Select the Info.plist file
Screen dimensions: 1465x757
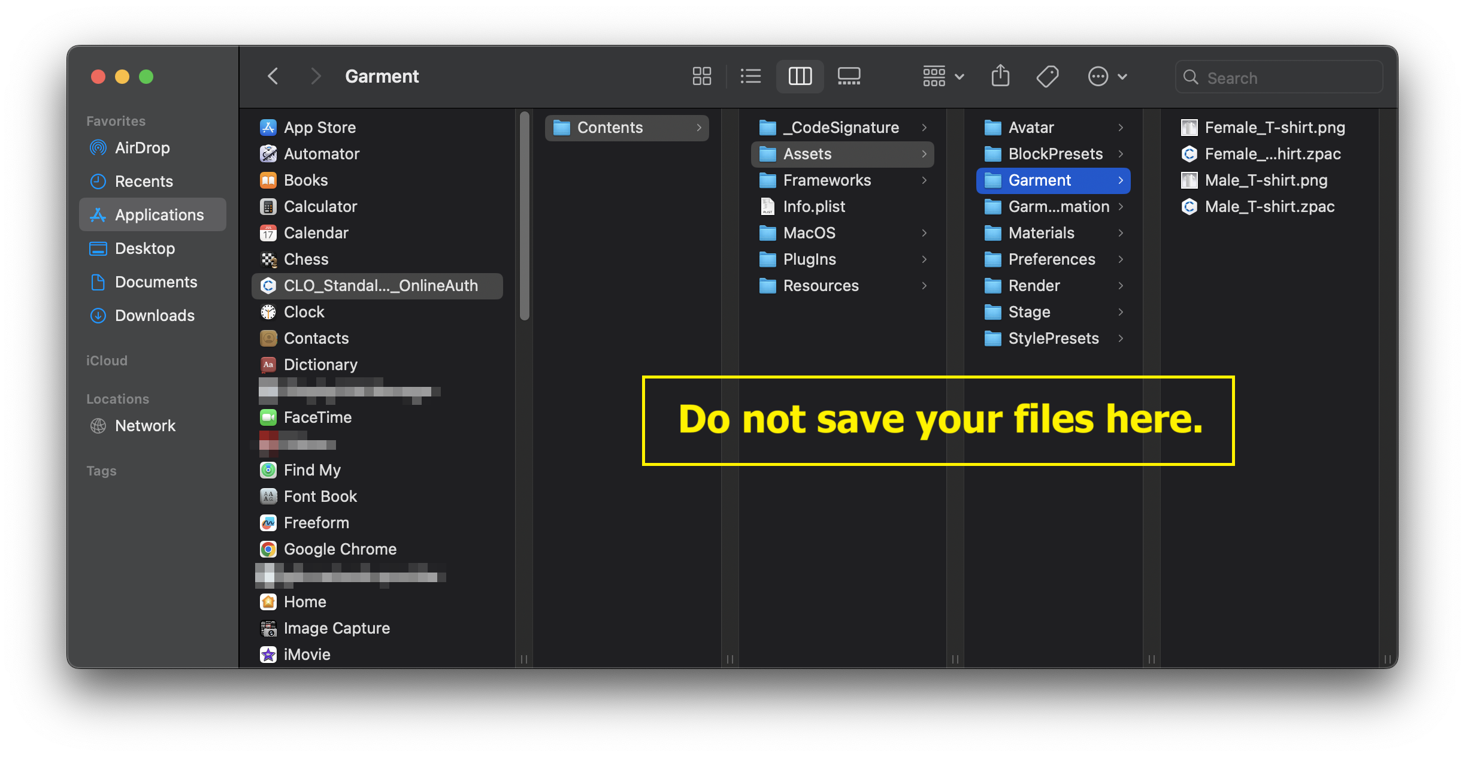(842, 207)
